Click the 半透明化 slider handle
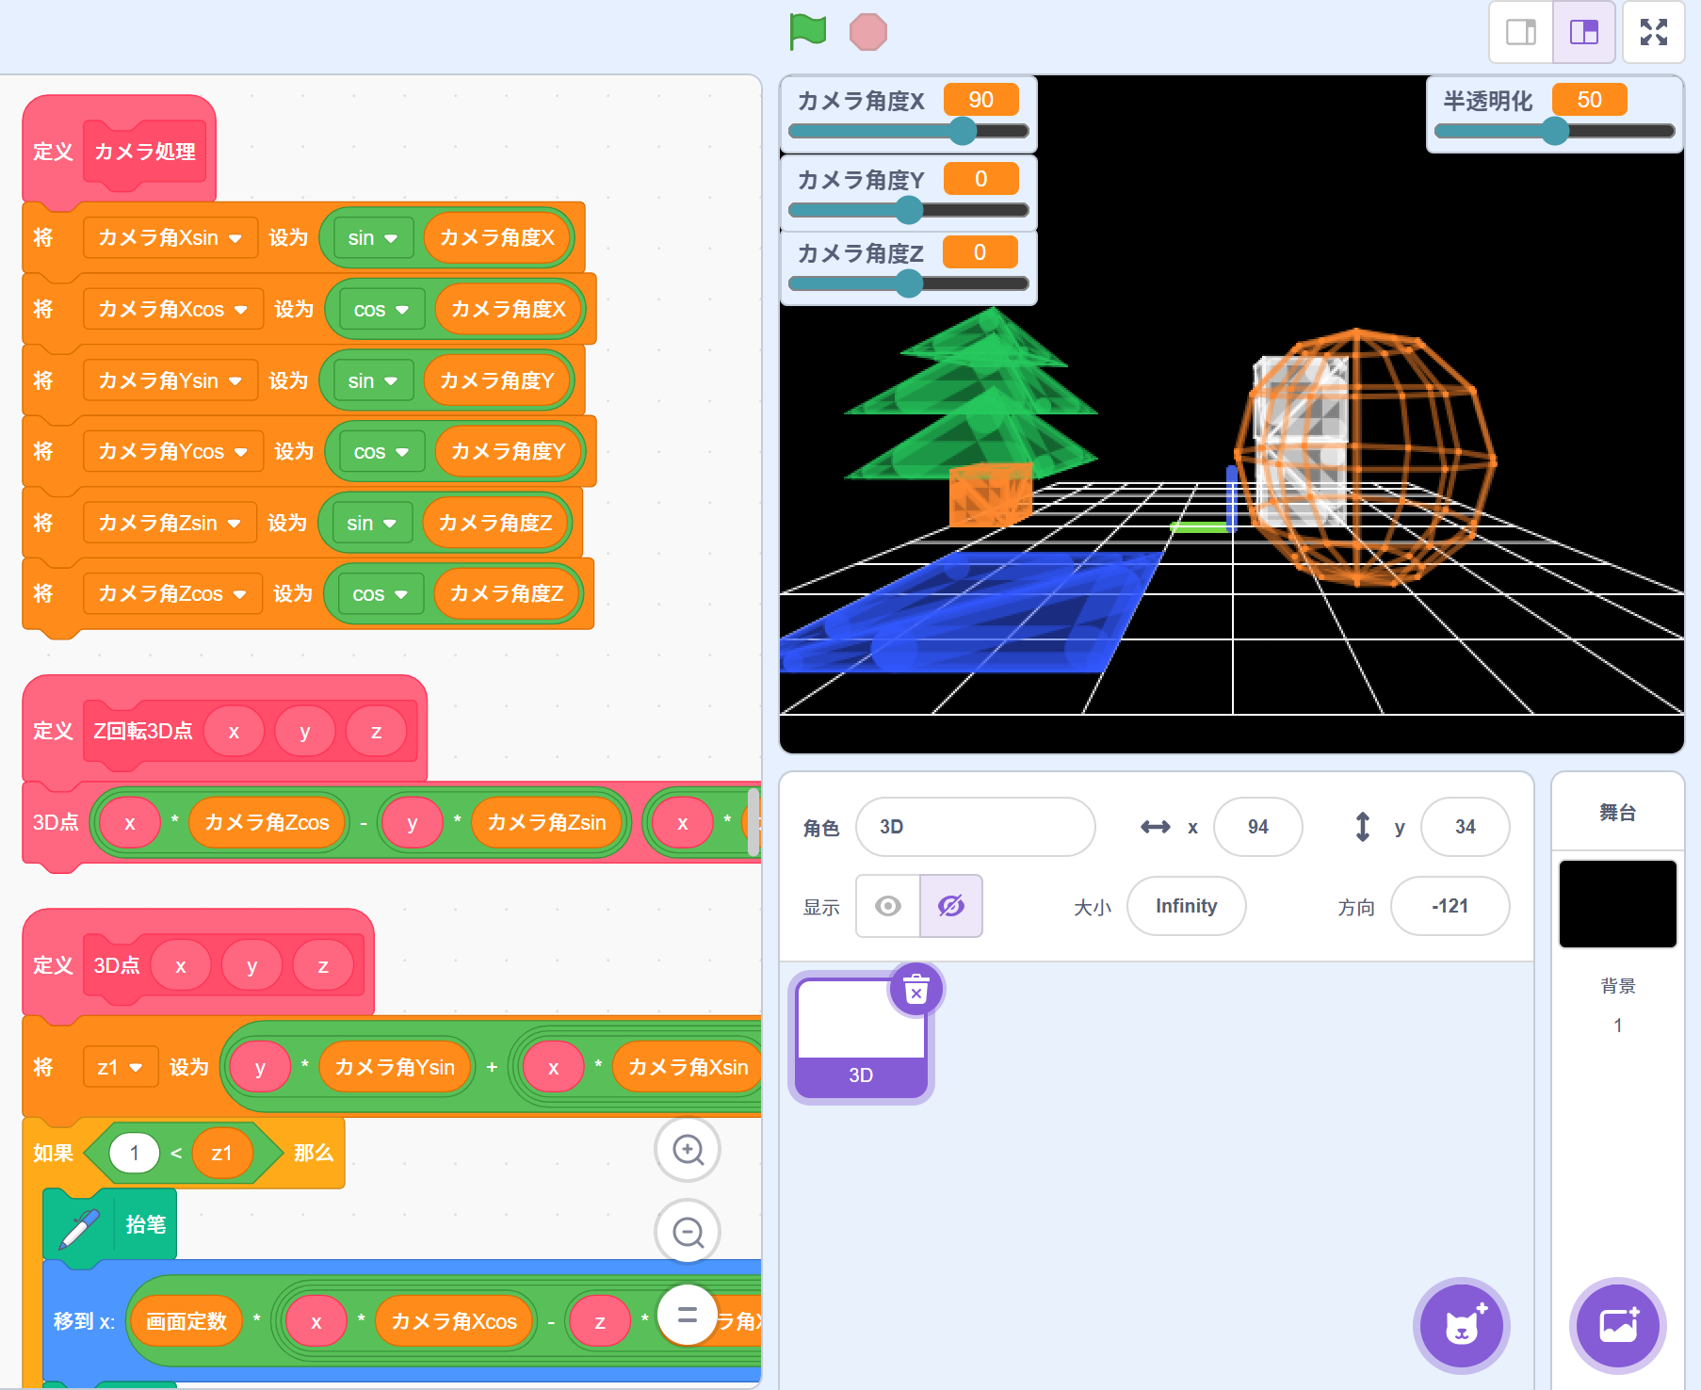Viewport: 1701px width, 1390px height. coord(1555,131)
